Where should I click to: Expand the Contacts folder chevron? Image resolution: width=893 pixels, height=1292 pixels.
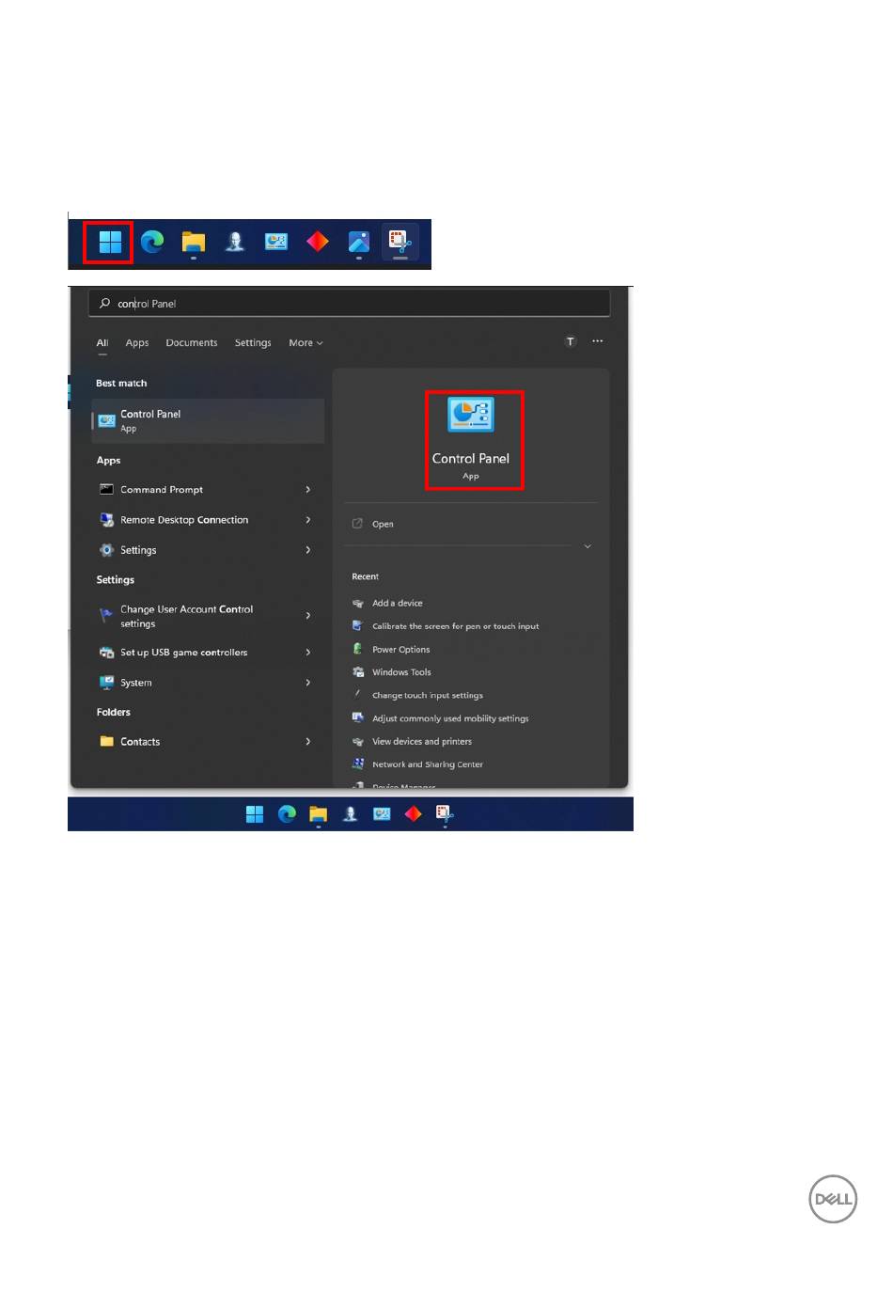[308, 742]
